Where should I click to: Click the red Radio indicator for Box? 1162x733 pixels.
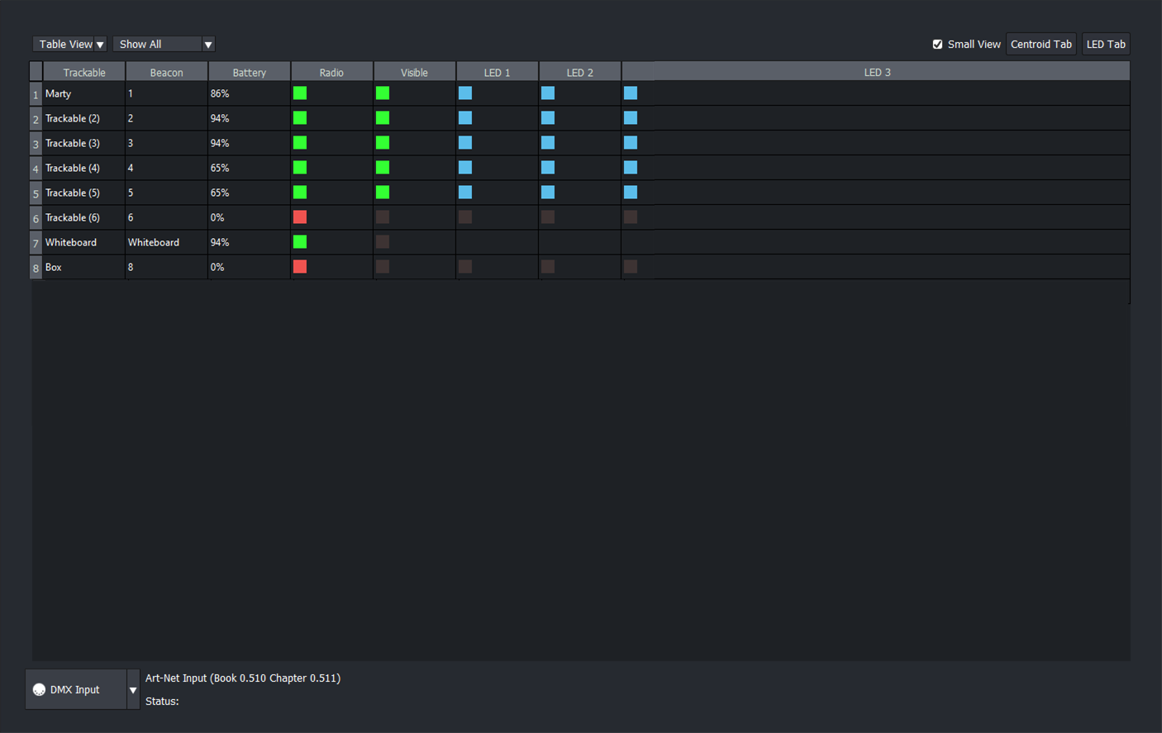pos(299,266)
